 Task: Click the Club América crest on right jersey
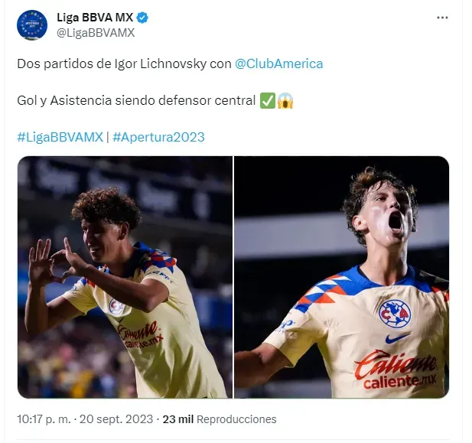(395, 314)
